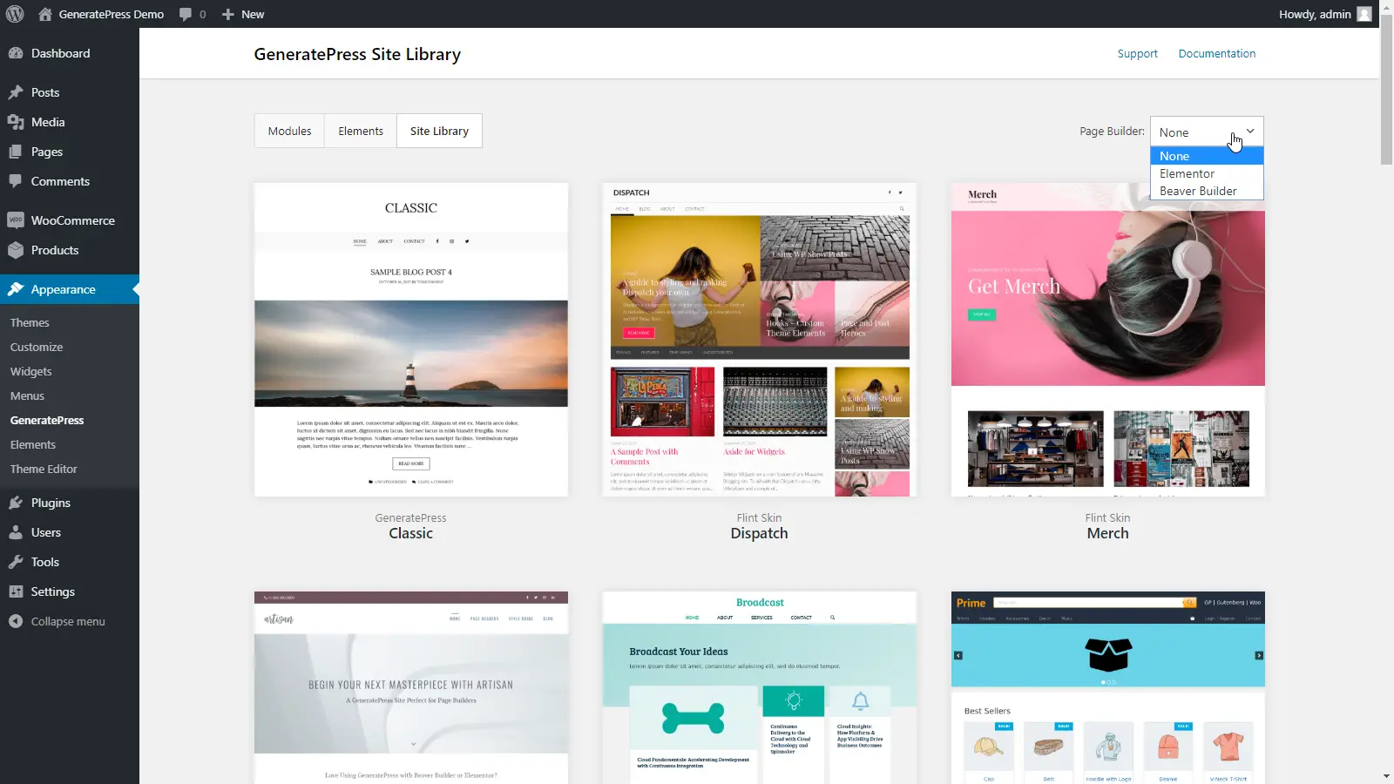This screenshot has height=784, width=1394.
Task: Click the Dispatch site title text
Action: 759,533
